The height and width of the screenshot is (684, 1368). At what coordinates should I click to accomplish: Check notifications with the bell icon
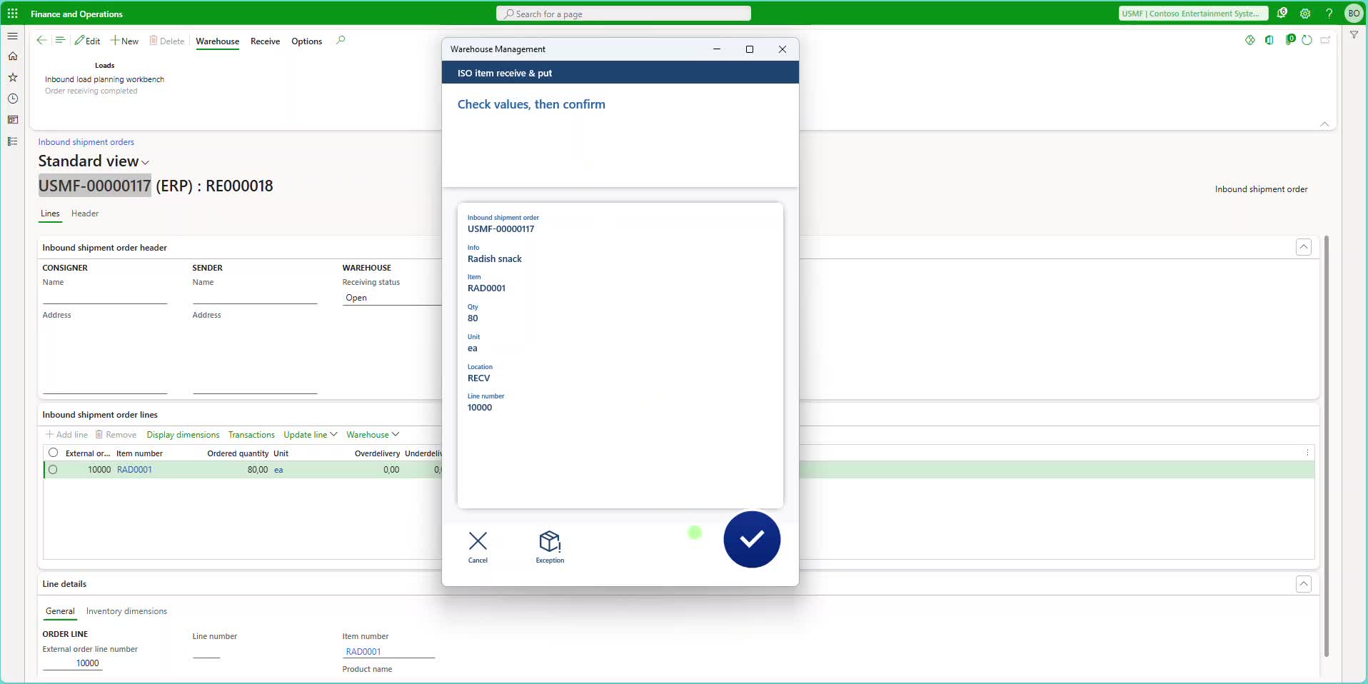[1282, 14]
